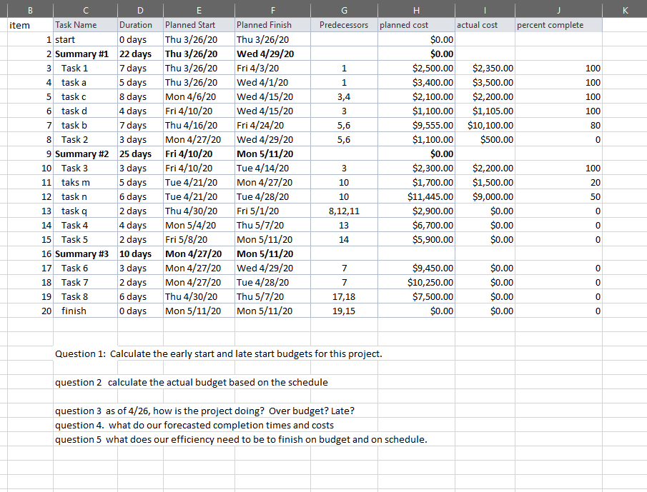Click the predecessors cell showing 8,12,11

click(344, 211)
